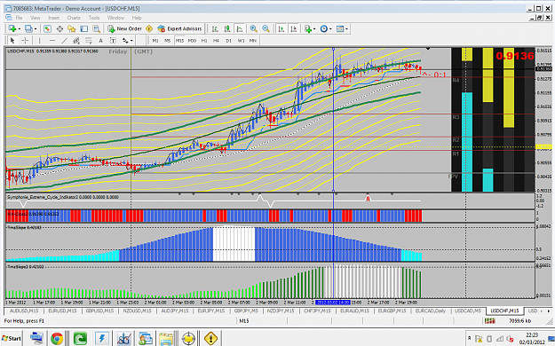555x346 pixels.
Task: Open the yellow warning diamond taskbar icon
Action: pyautogui.click(x=211, y=338)
